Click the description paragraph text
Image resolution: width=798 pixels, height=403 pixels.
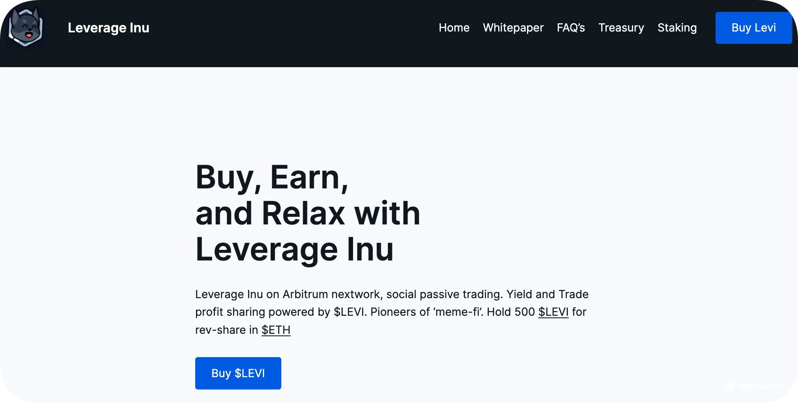click(x=392, y=312)
